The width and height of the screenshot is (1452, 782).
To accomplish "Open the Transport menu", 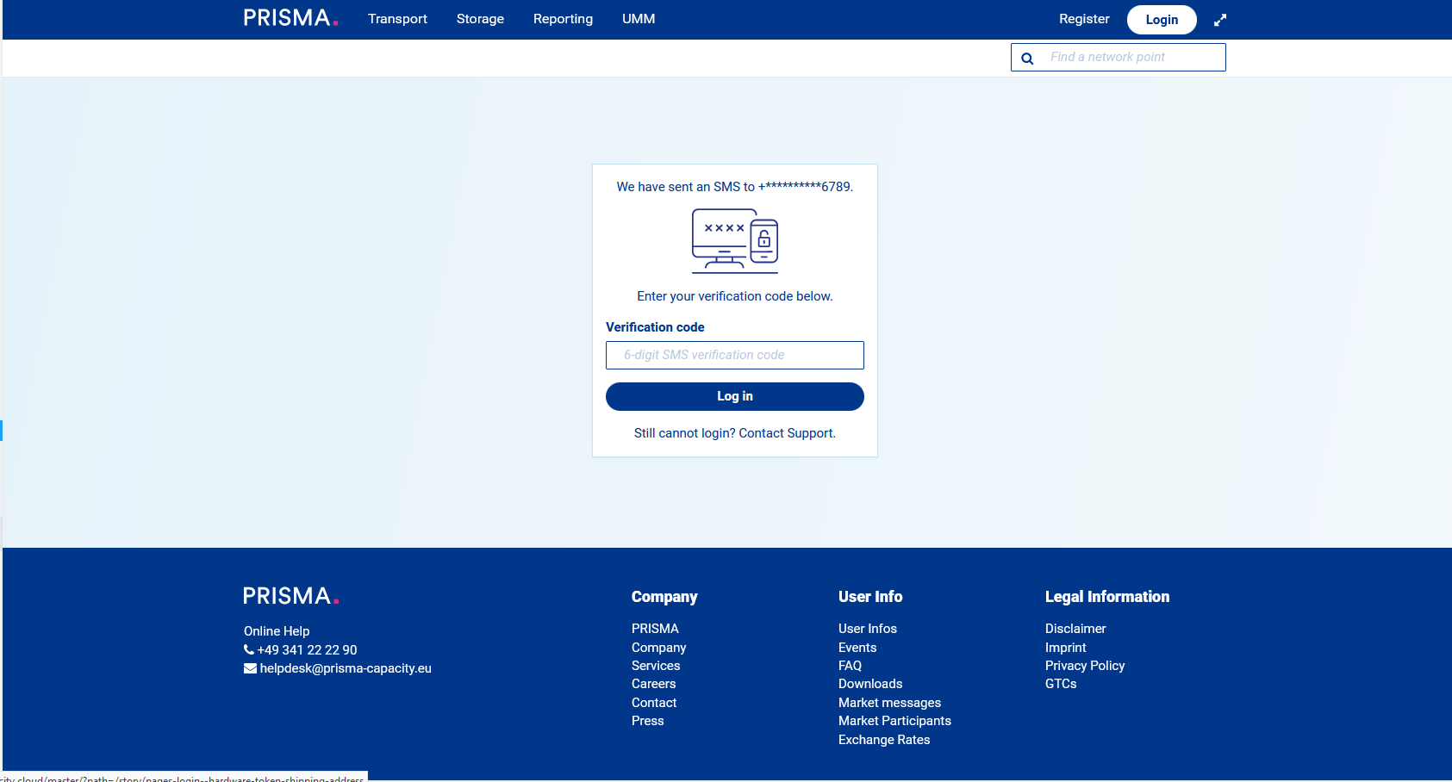I will [x=397, y=19].
